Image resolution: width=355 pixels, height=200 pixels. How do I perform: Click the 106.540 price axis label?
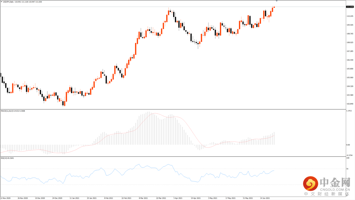(x=350, y=60)
